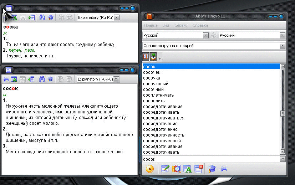The height and width of the screenshot is (185, 295).
Task: Select сосредотачивать in the word list
Action: click(x=211, y=112)
